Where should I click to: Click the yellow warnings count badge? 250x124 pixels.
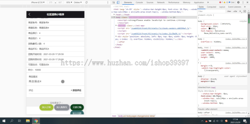coord(226,3)
